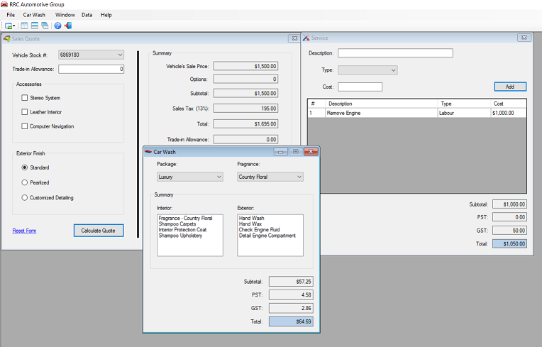
Task: Click the exit door toolbar icon
Action: [x=68, y=26]
